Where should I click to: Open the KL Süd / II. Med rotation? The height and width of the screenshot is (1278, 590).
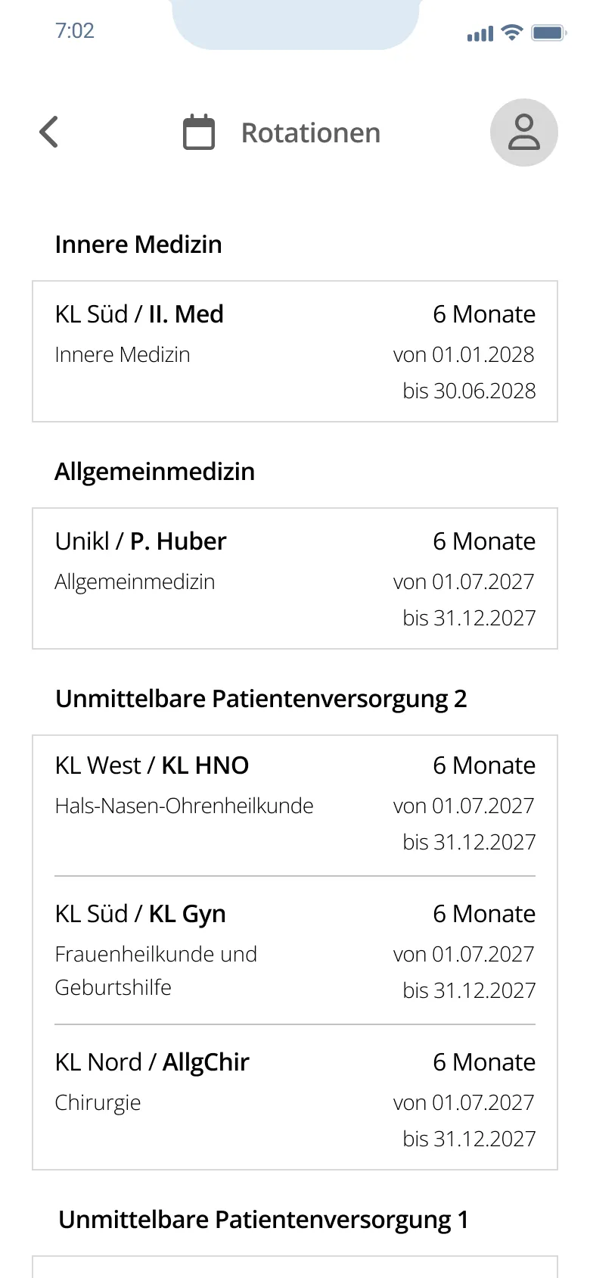pos(295,351)
